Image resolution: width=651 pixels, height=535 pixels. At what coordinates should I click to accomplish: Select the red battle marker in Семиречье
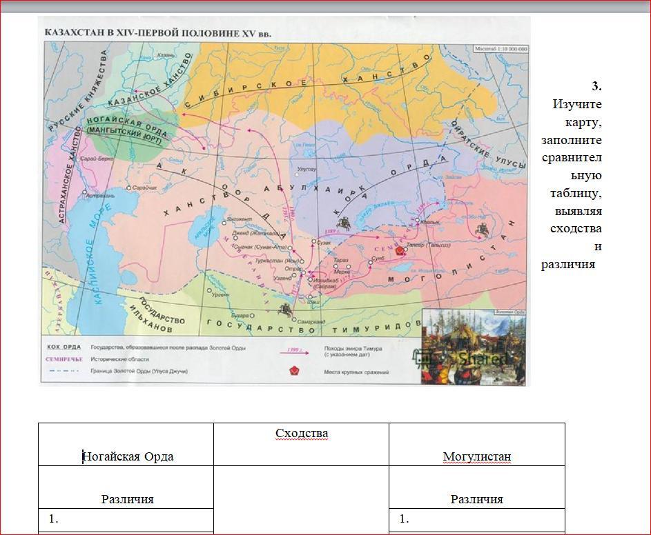coord(400,250)
